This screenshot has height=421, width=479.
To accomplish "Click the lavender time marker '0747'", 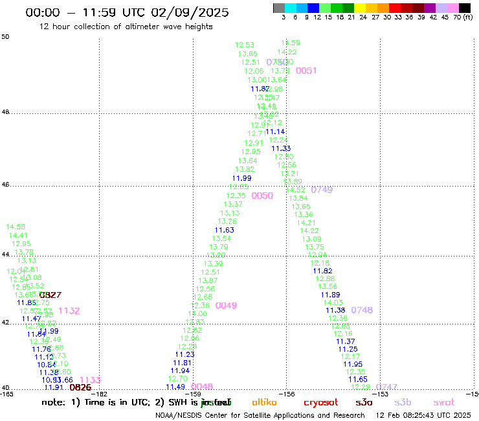I will 386,387.
